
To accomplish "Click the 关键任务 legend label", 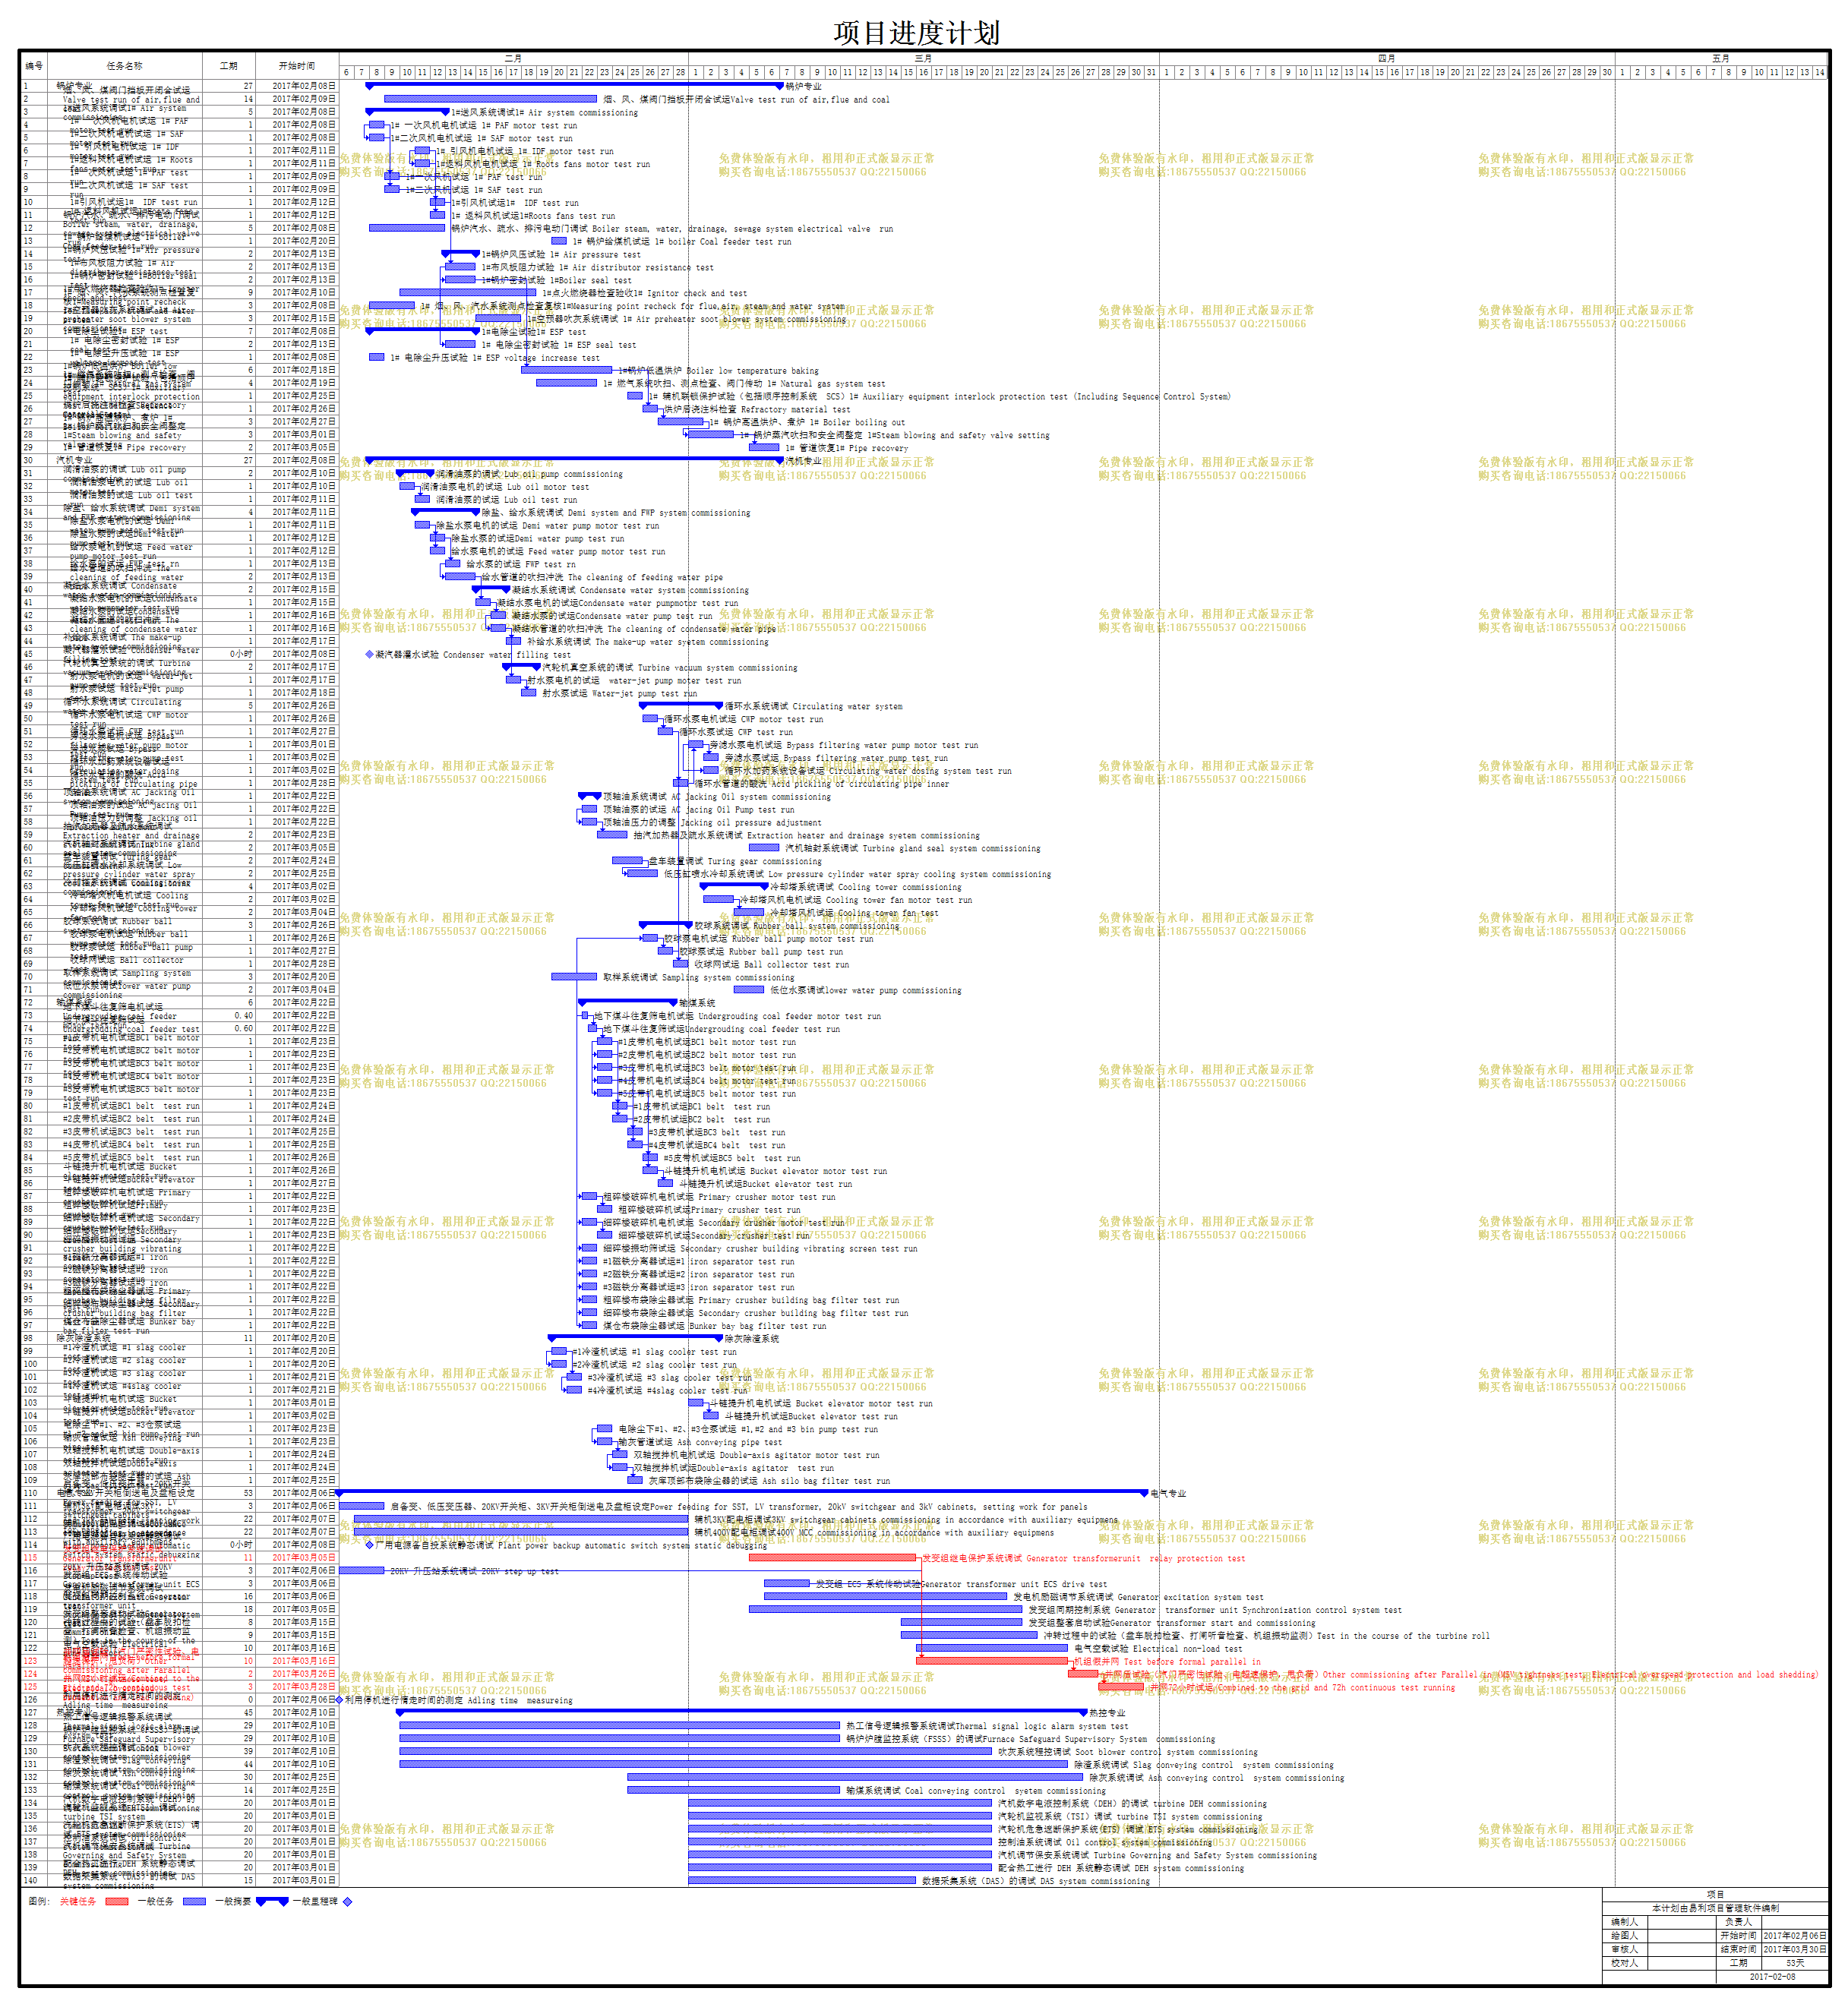I will click(x=78, y=1901).
